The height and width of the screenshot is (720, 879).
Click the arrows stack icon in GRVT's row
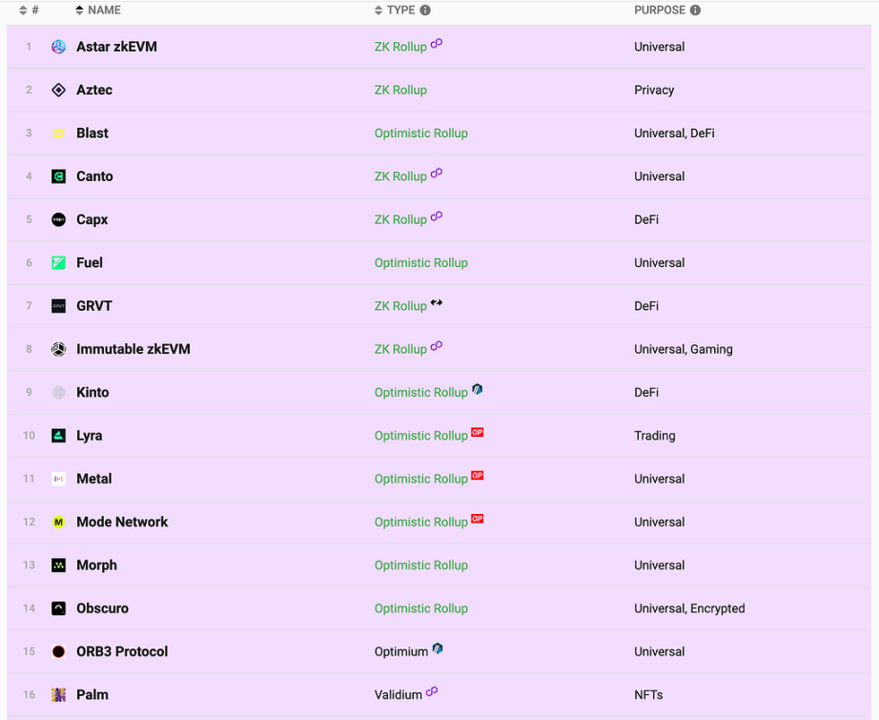coord(437,303)
